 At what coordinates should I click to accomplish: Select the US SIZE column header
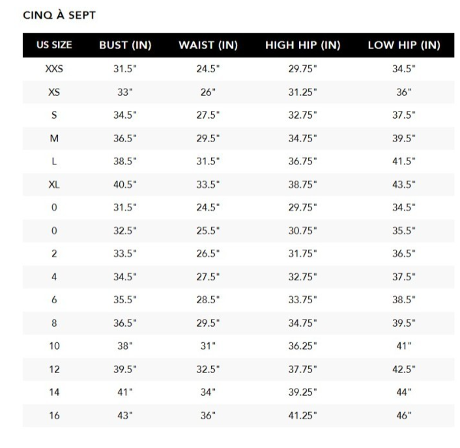pyautogui.click(x=54, y=46)
